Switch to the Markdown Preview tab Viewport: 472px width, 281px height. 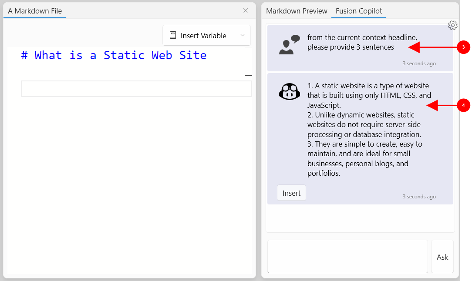click(x=297, y=11)
